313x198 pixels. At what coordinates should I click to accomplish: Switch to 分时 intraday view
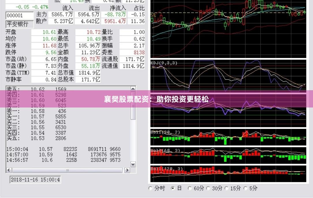(x=150, y=188)
